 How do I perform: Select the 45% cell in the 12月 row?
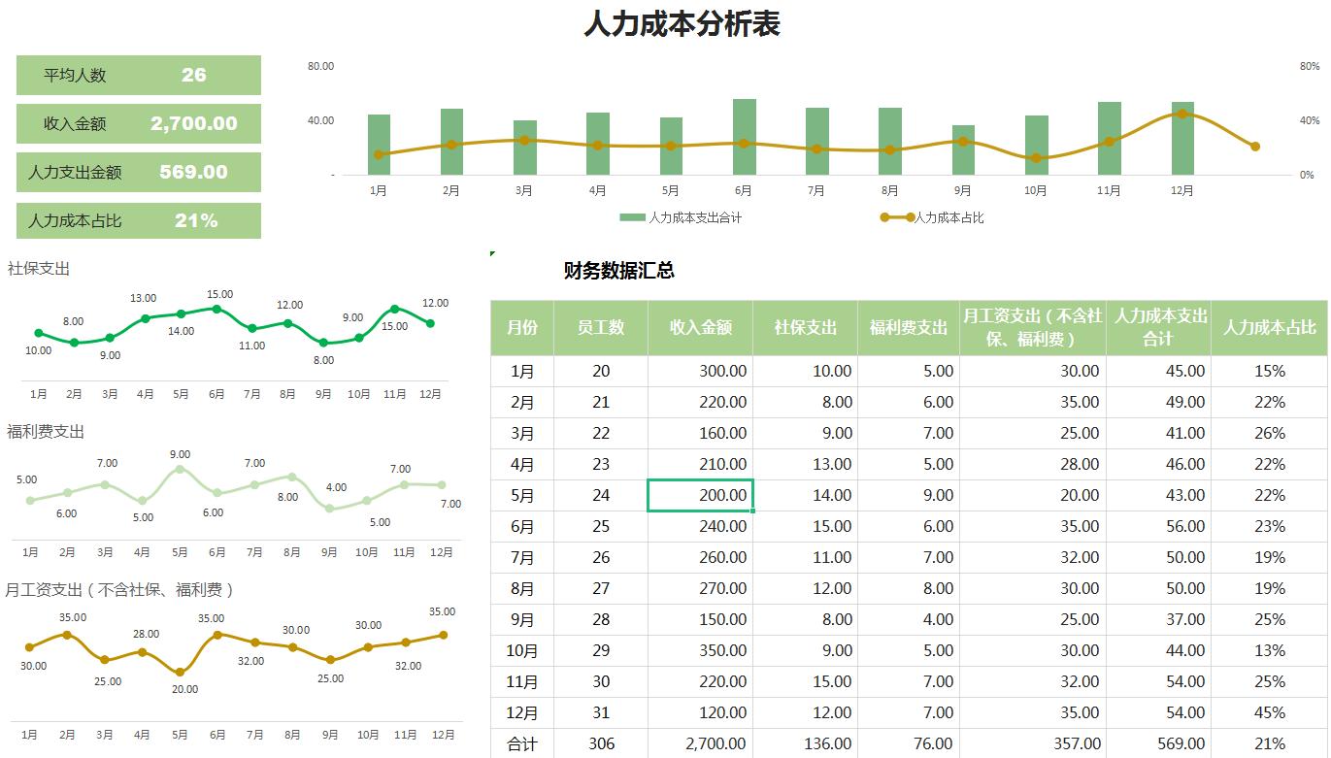click(1267, 712)
